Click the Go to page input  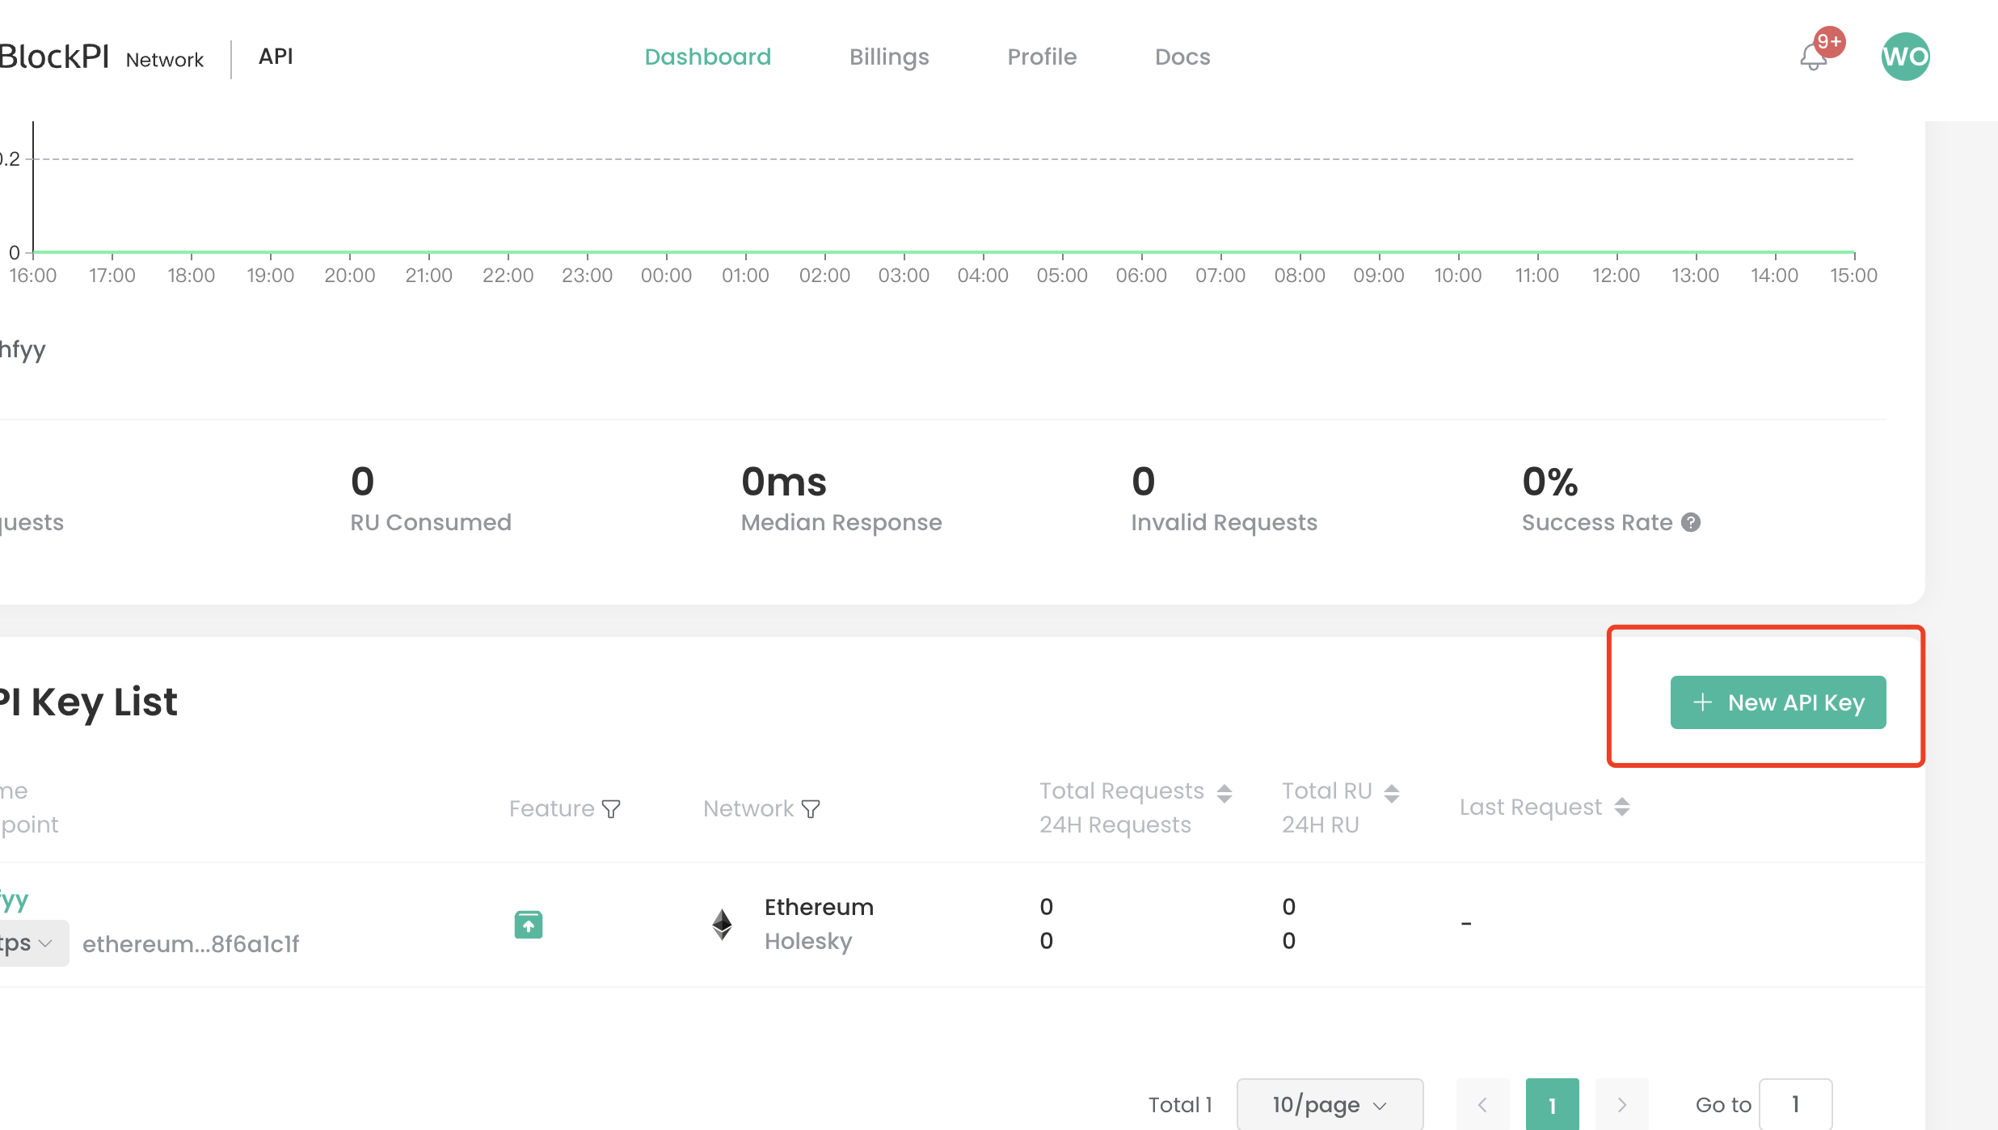pyautogui.click(x=1795, y=1104)
